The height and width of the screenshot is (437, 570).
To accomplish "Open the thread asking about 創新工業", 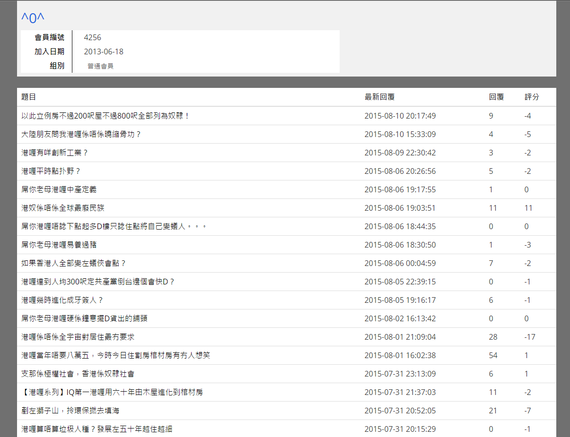I will [x=55, y=153].
